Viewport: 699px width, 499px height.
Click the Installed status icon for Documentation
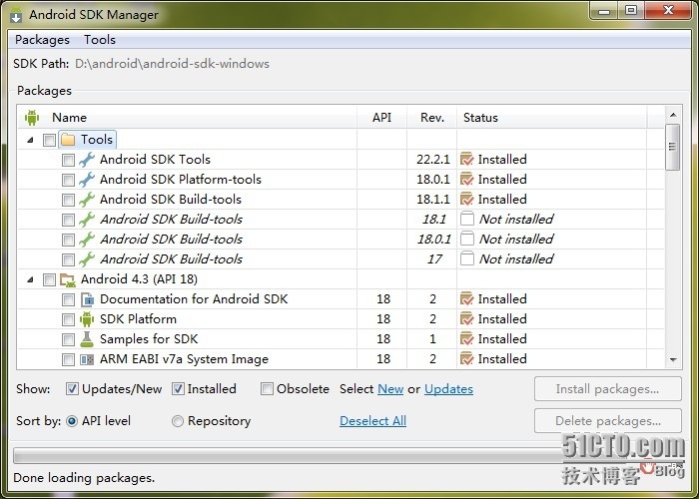tap(466, 299)
